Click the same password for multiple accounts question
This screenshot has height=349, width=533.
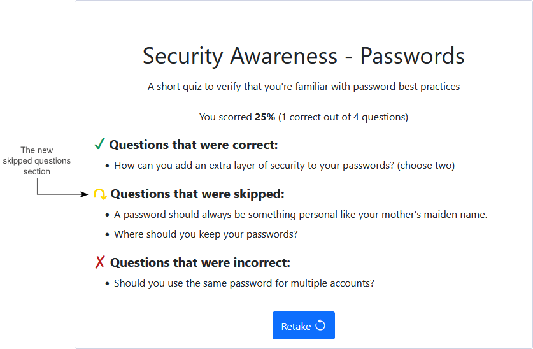coord(244,283)
